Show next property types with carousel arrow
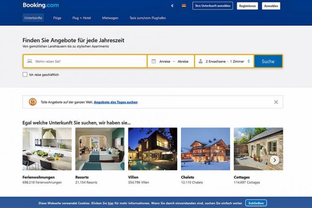The image size is (312, 208). [275, 160]
